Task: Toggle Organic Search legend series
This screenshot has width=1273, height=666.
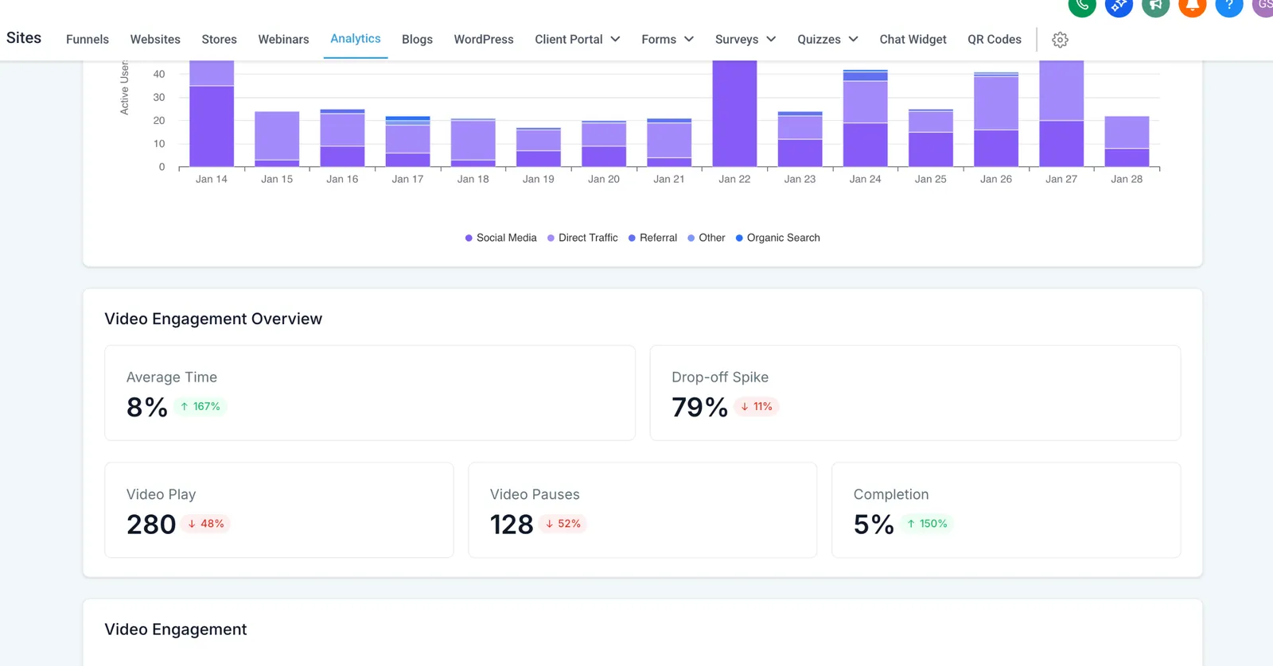Action: 777,238
